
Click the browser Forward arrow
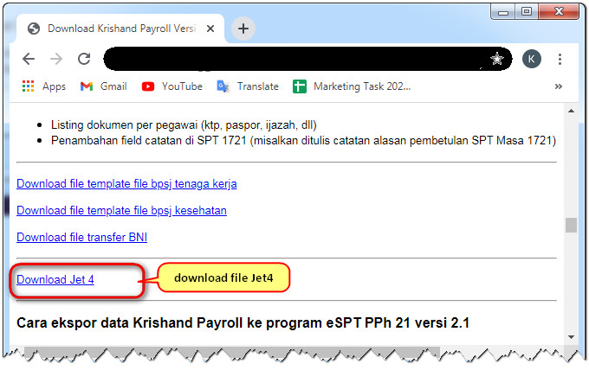click(x=56, y=59)
